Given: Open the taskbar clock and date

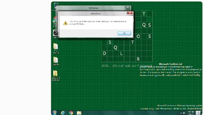Looking at the screenshot, I should tap(191, 113).
